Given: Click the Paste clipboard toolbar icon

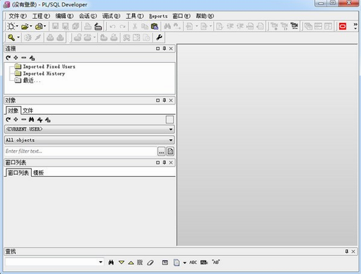Looking at the screenshot, I should [155, 26].
